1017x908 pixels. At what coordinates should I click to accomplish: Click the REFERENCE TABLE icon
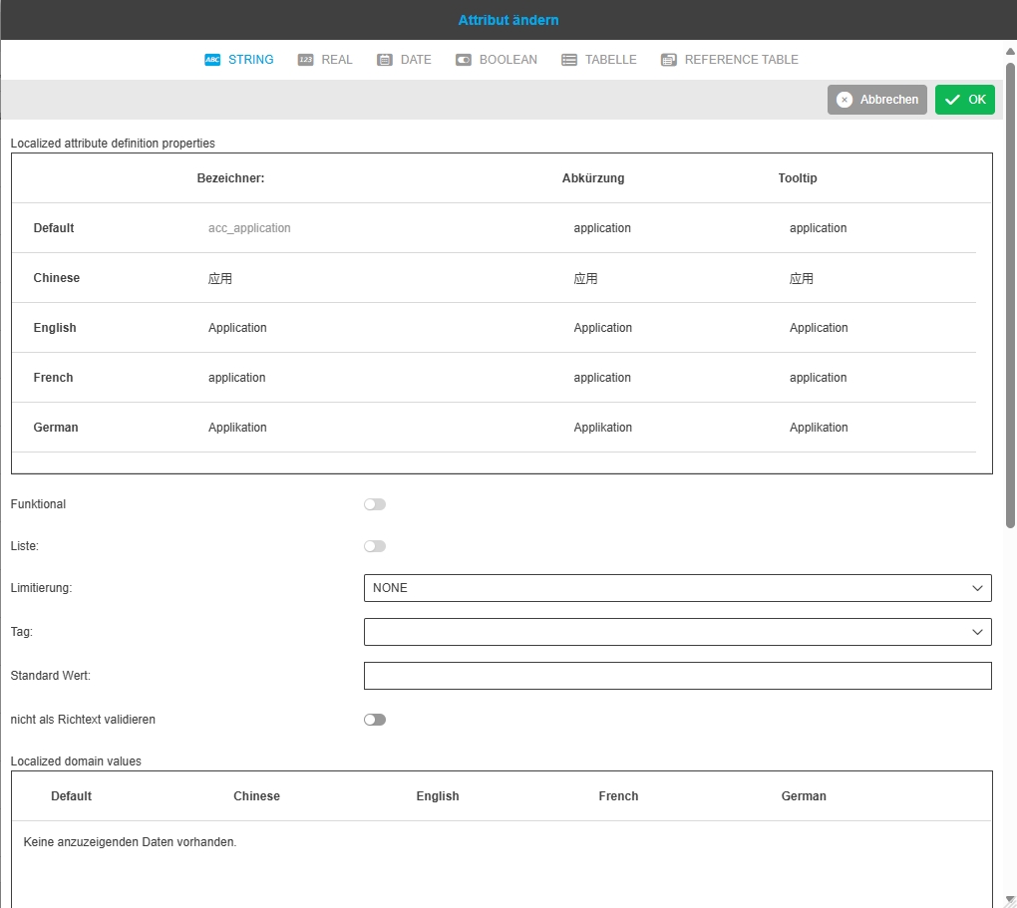[x=669, y=60]
